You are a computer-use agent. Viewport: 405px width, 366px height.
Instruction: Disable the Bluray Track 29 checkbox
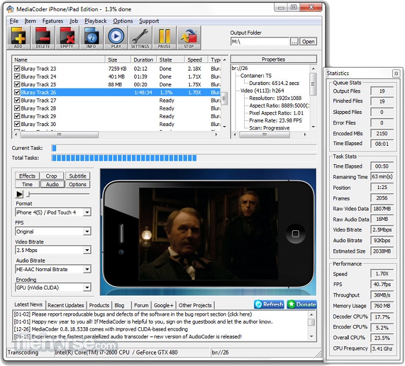[17, 116]
